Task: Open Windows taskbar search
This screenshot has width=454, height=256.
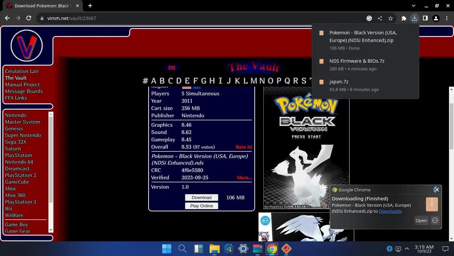Action: (x=182, y=249)
